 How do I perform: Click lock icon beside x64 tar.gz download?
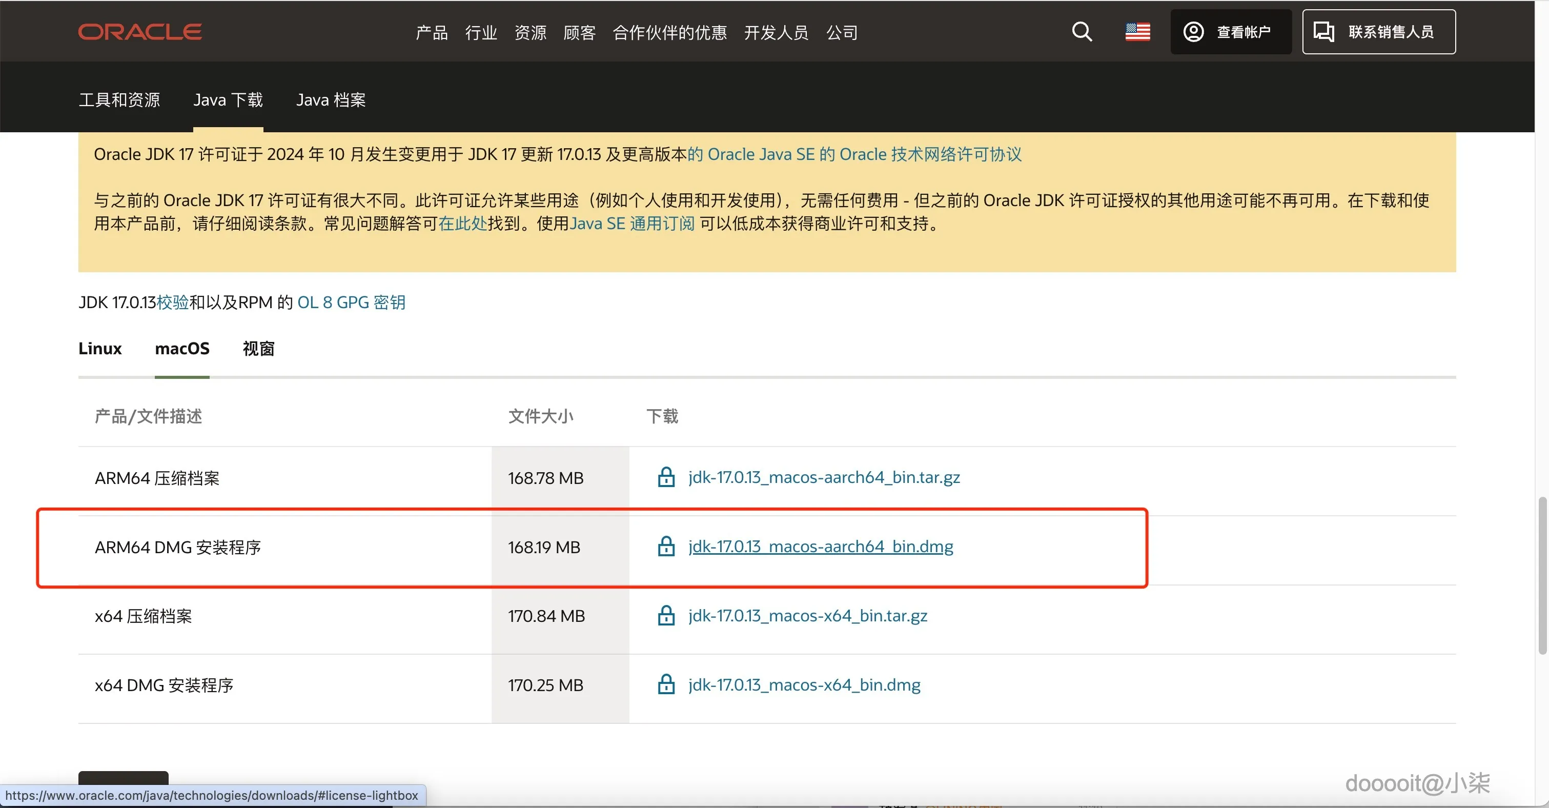tap(666, 615)
